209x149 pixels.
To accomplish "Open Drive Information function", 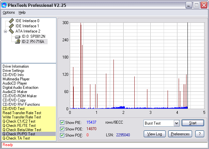I will pyautogui.click(x=16, y=66).
